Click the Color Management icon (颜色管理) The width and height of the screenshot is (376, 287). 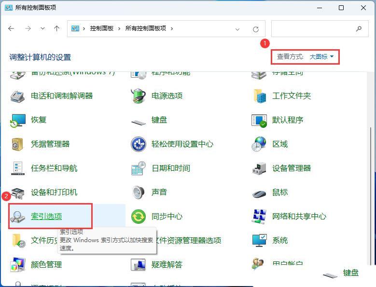tap(18, 264)
